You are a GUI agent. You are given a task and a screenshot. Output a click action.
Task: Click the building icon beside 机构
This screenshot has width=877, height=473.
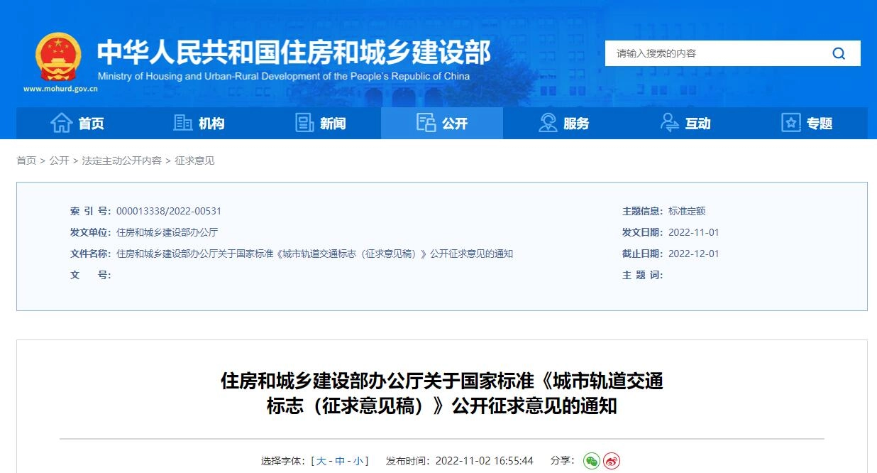click(183, 122)
